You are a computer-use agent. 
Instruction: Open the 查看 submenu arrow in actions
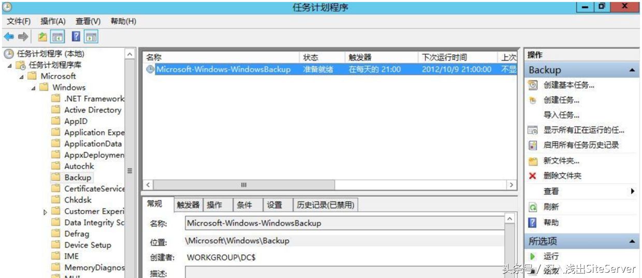[x=633, y=192]
